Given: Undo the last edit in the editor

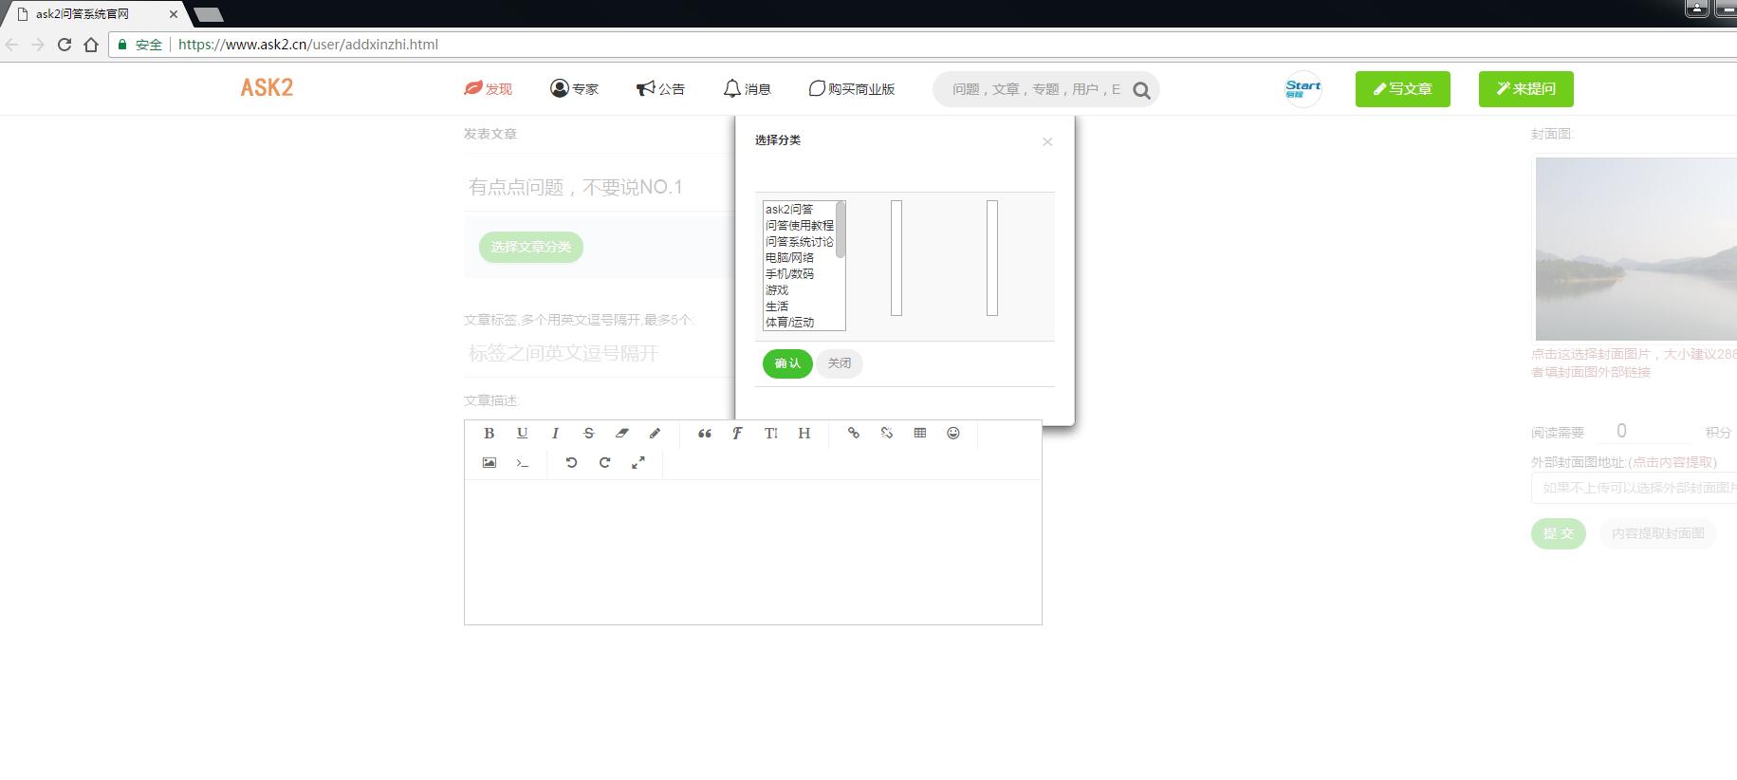Looking at the screenshot, I should click(x=571, y=462).
